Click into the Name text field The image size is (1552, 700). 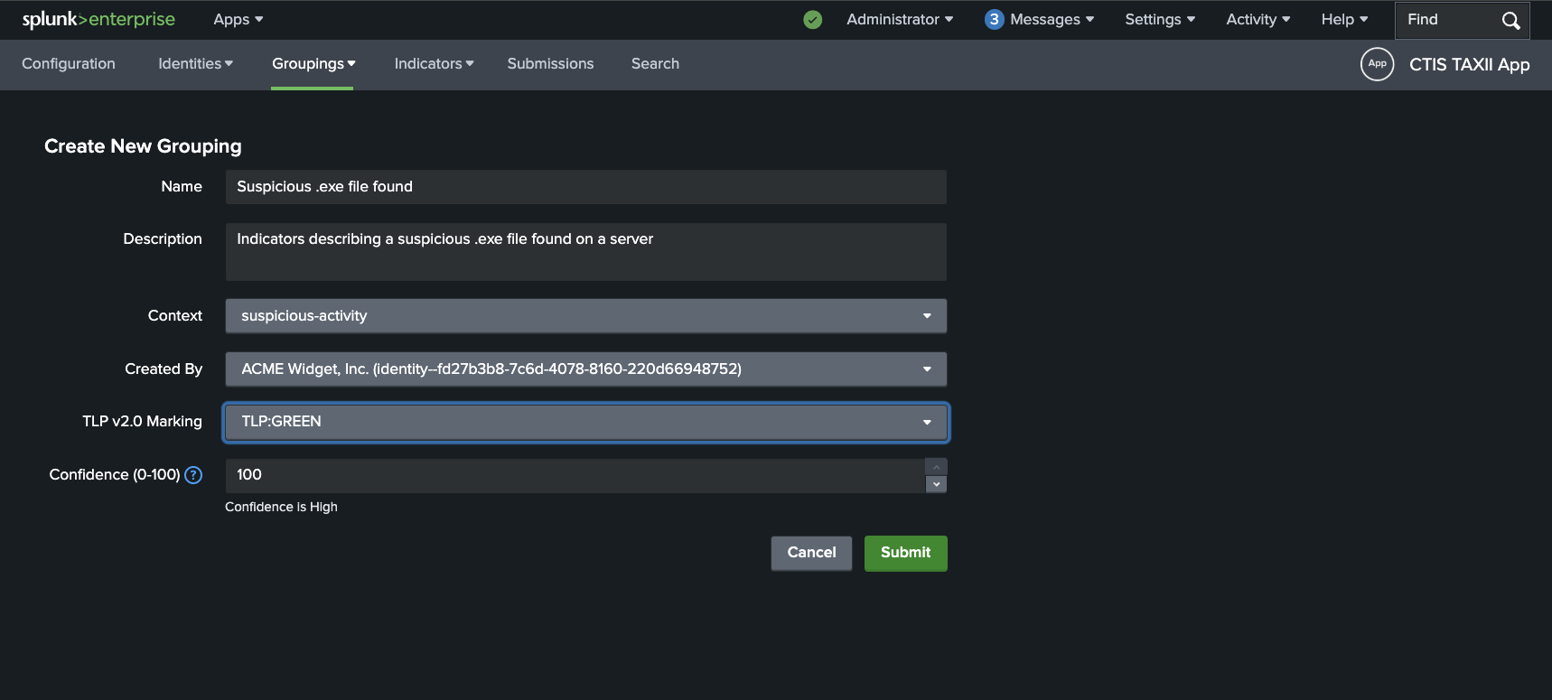point(585,187)
